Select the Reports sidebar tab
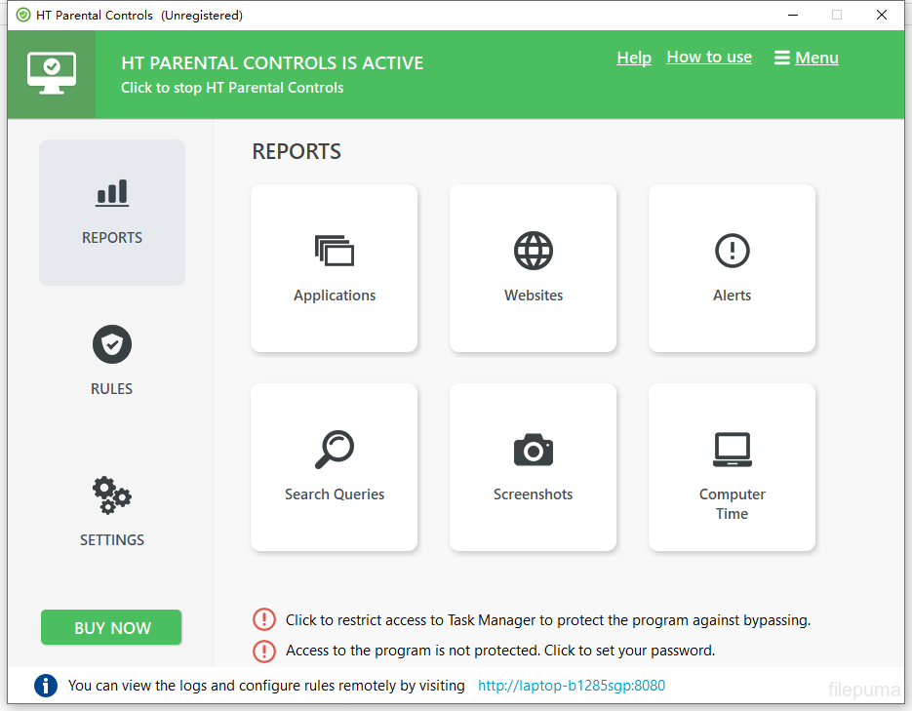 (x=111, y=212)
